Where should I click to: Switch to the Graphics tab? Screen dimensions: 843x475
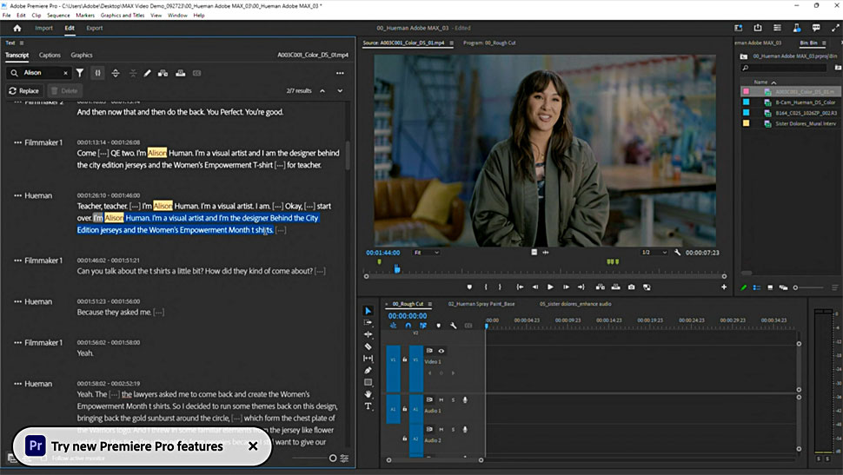click(81, 56)
